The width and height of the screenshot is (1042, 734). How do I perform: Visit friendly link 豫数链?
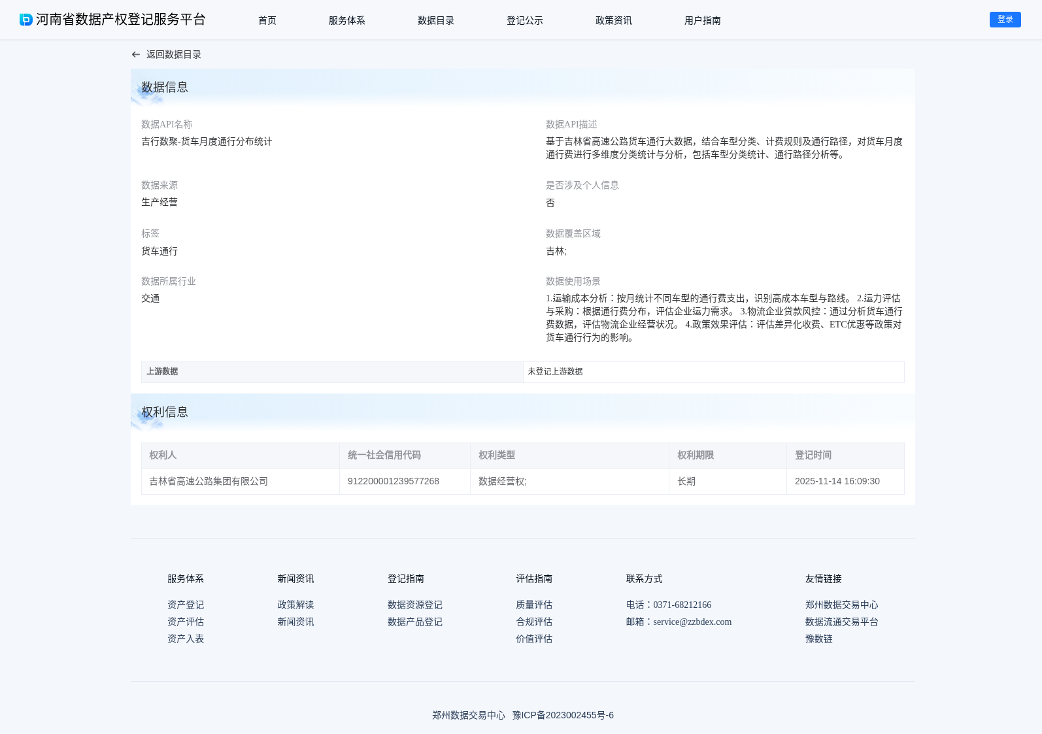click(x=819, y=639)
